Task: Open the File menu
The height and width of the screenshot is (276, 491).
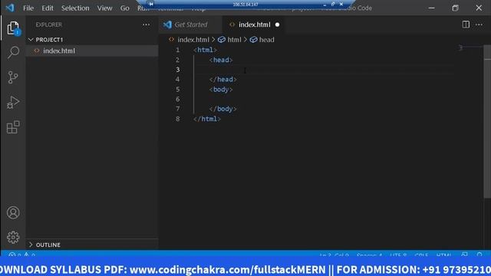Action: [28, 8]
